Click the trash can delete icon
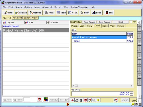 [81, 100]
